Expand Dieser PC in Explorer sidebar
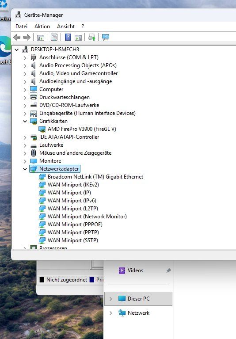The image size is (236, 339). (x=110, y=299)
